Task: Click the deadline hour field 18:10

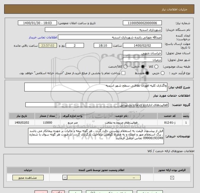Action: [x=103, y=45]
